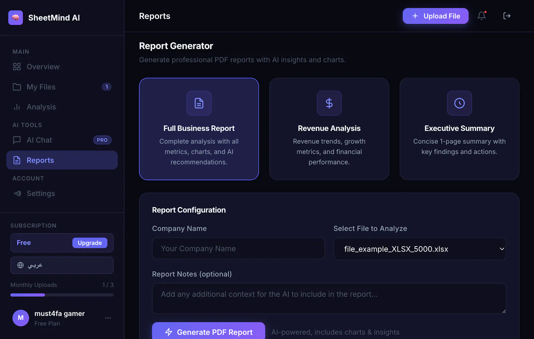Select the Revenue Analysis card
This screenshot has width=534, height=339.
[x=329, y=129]
